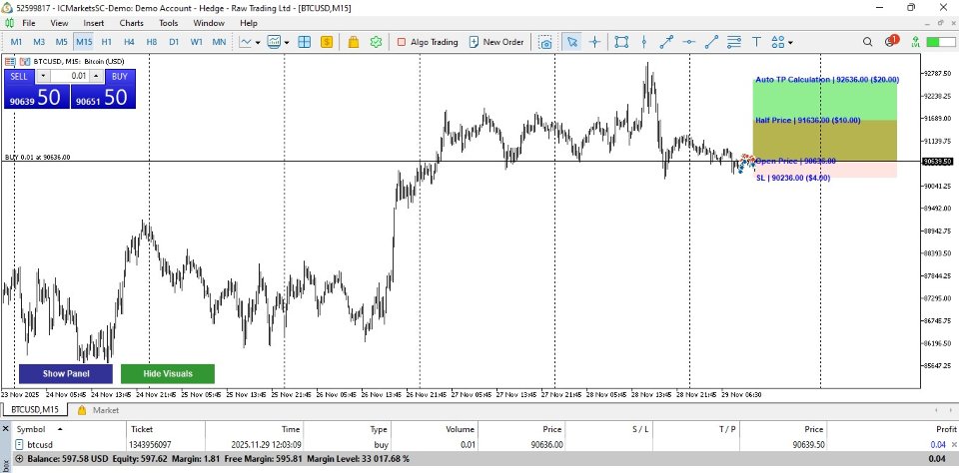Open notifications with red badge
The width and height of the screenshot is (959, 473).
891,42
